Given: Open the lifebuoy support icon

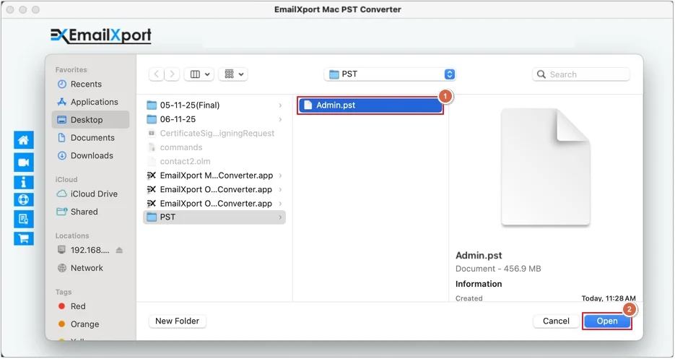Looking at the screenshot, I should click(23, 199).
